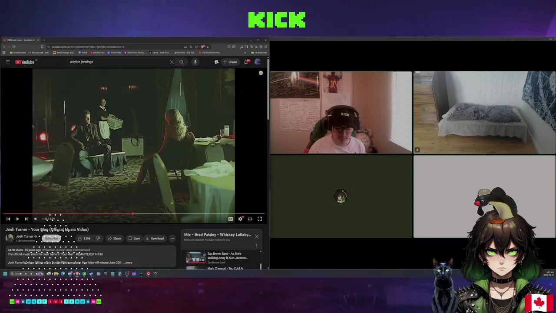Open the player settings gear
556x313 pixels.
[x=240, y=219]
